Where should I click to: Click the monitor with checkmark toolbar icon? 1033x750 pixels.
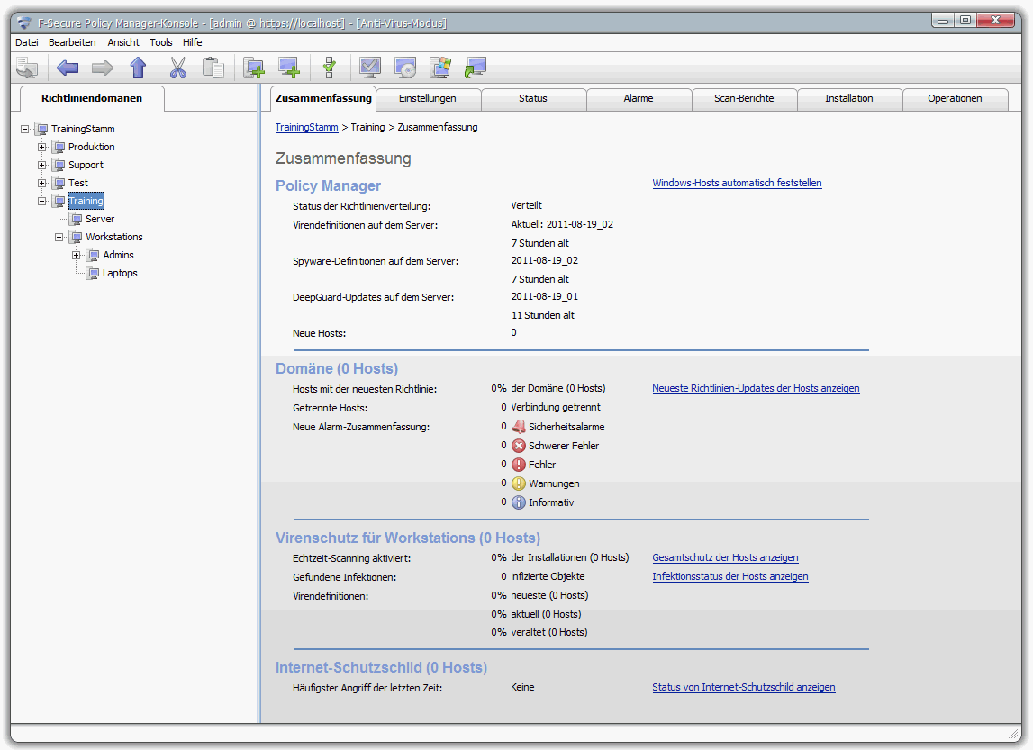370,68
